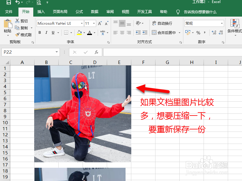
Task: Expand the 复制 copy options arrow
Action: (x=32, y=28)
